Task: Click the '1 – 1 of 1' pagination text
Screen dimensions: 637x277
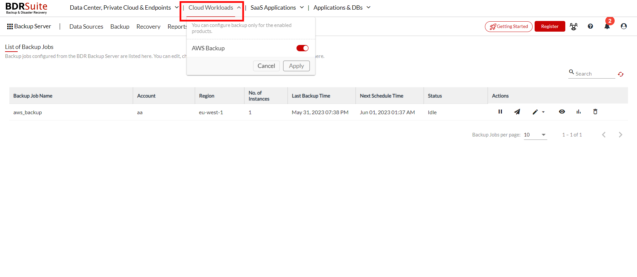Action: click(572, 135)
